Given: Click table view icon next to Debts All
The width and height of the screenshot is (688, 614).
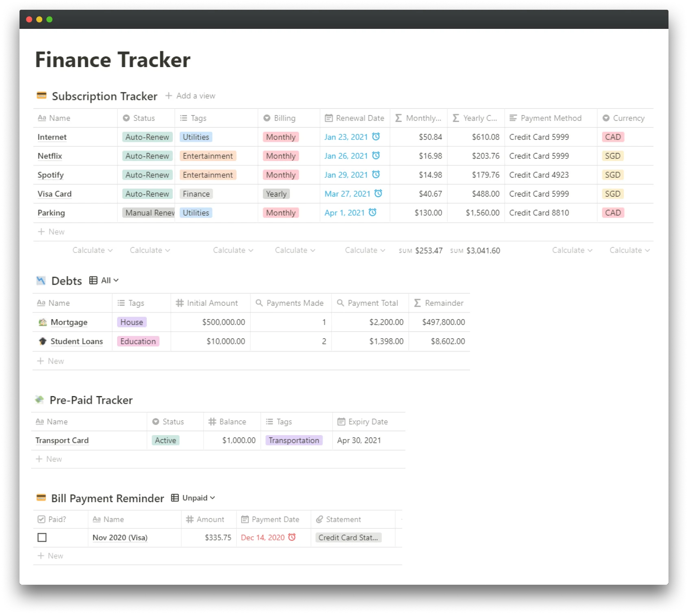Looking at the screenshot, I should point(94,280).
